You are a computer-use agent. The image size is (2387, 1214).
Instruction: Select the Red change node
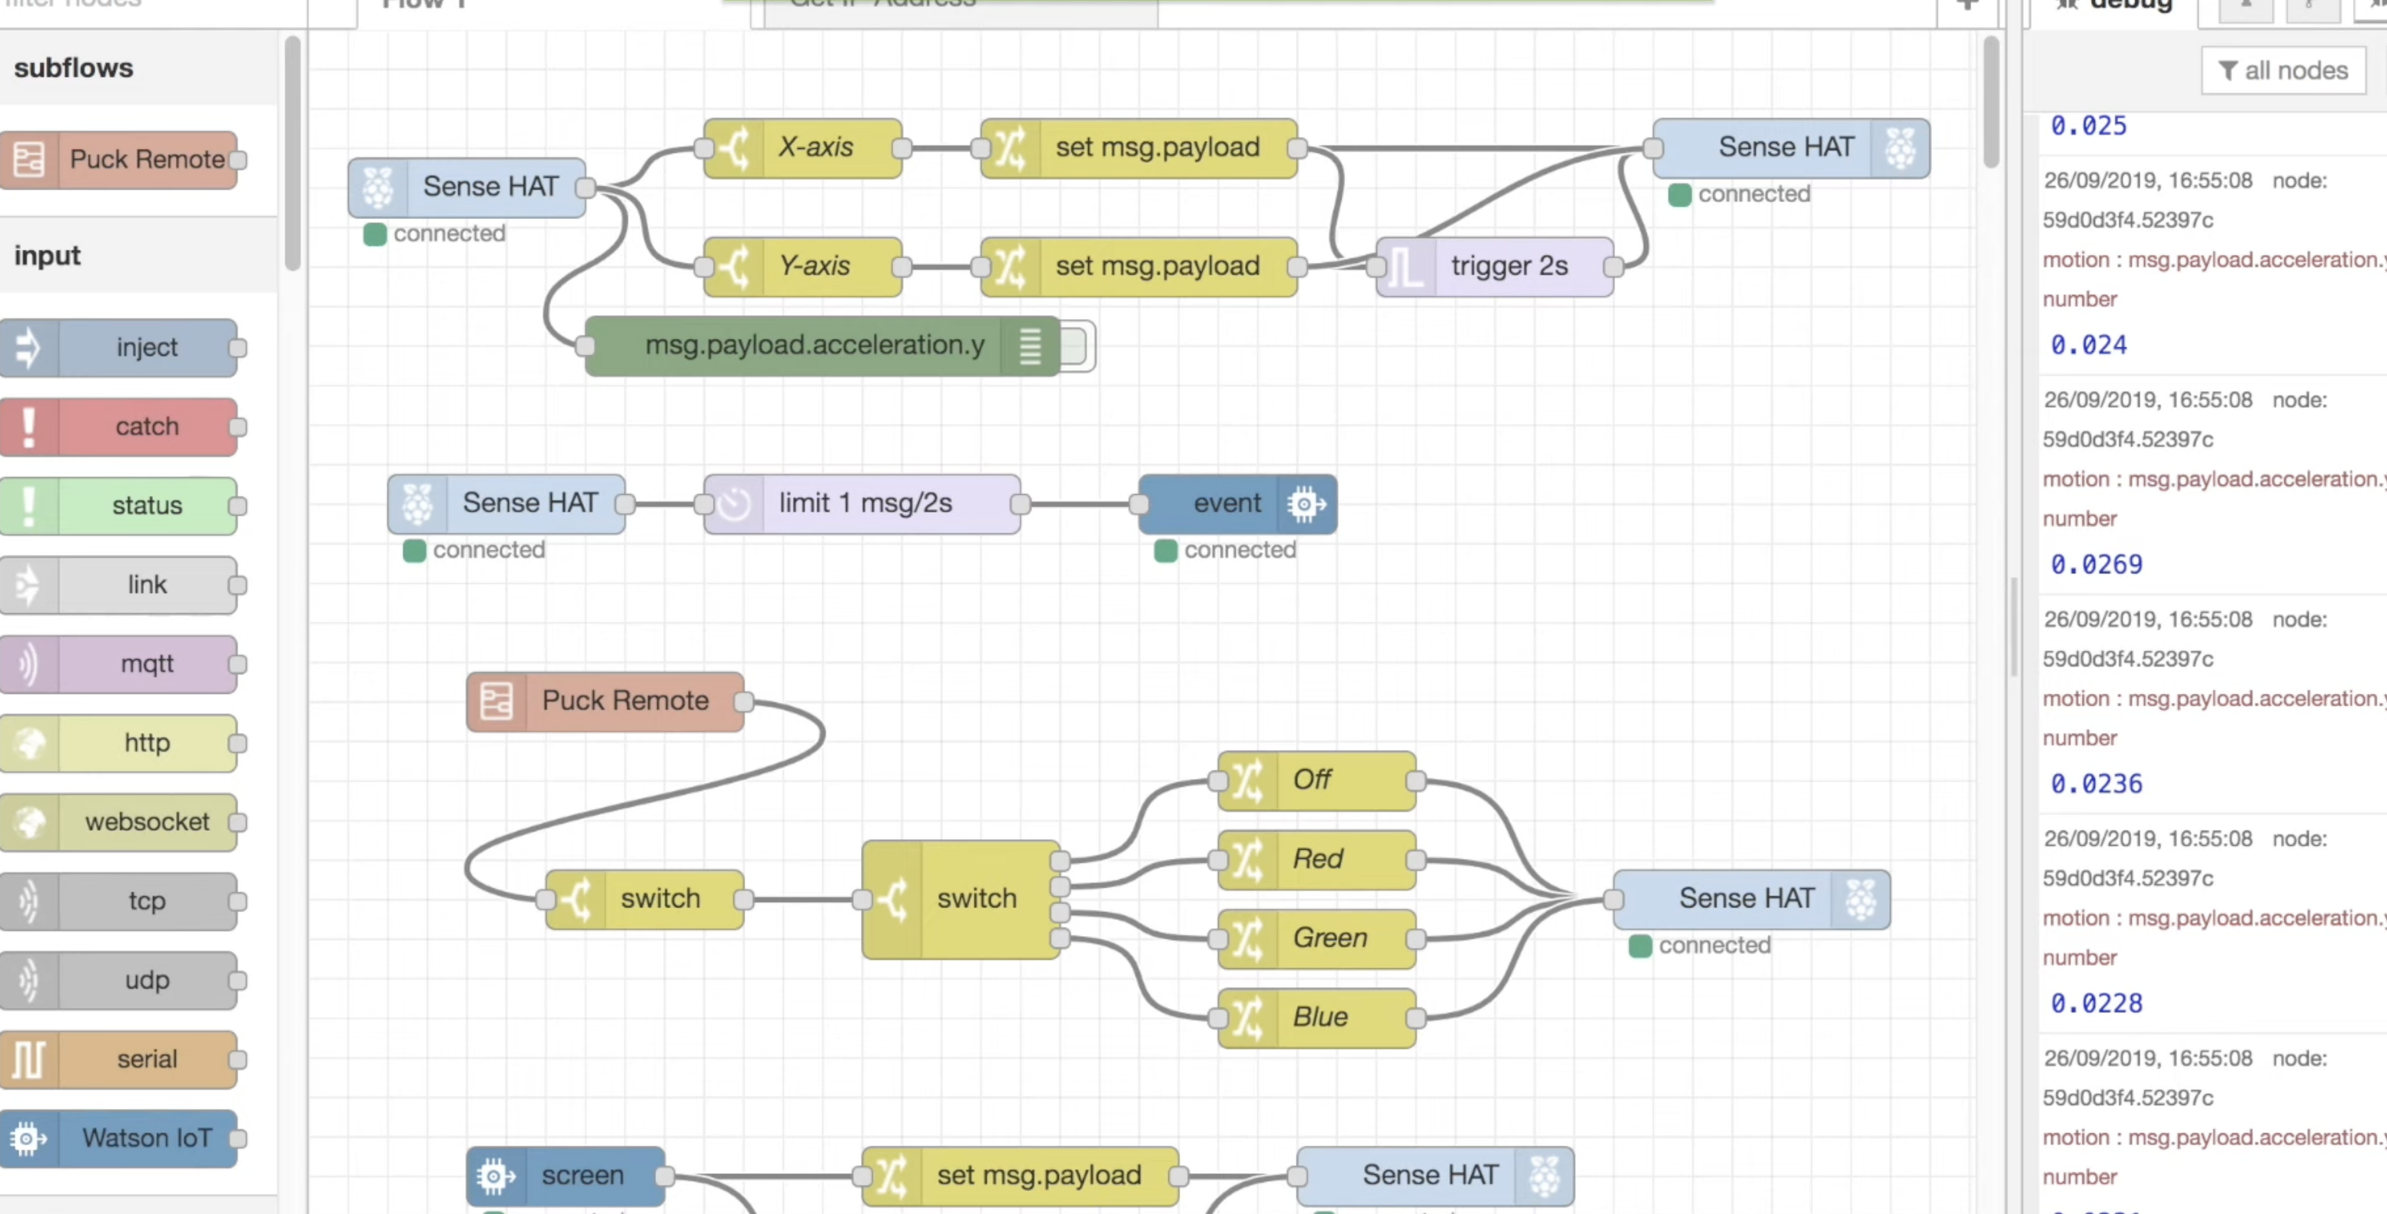click(x=1316, y=860)
